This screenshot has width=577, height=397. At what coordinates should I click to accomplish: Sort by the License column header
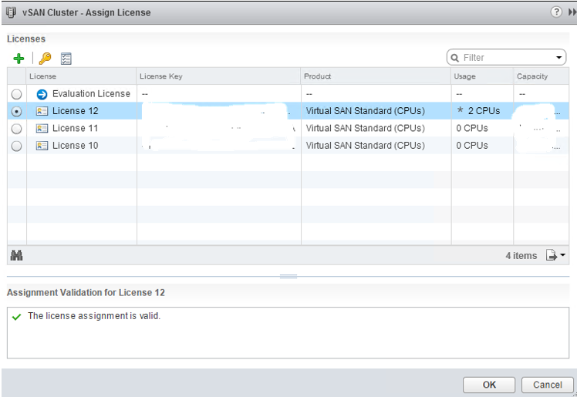tap(81, 76)
